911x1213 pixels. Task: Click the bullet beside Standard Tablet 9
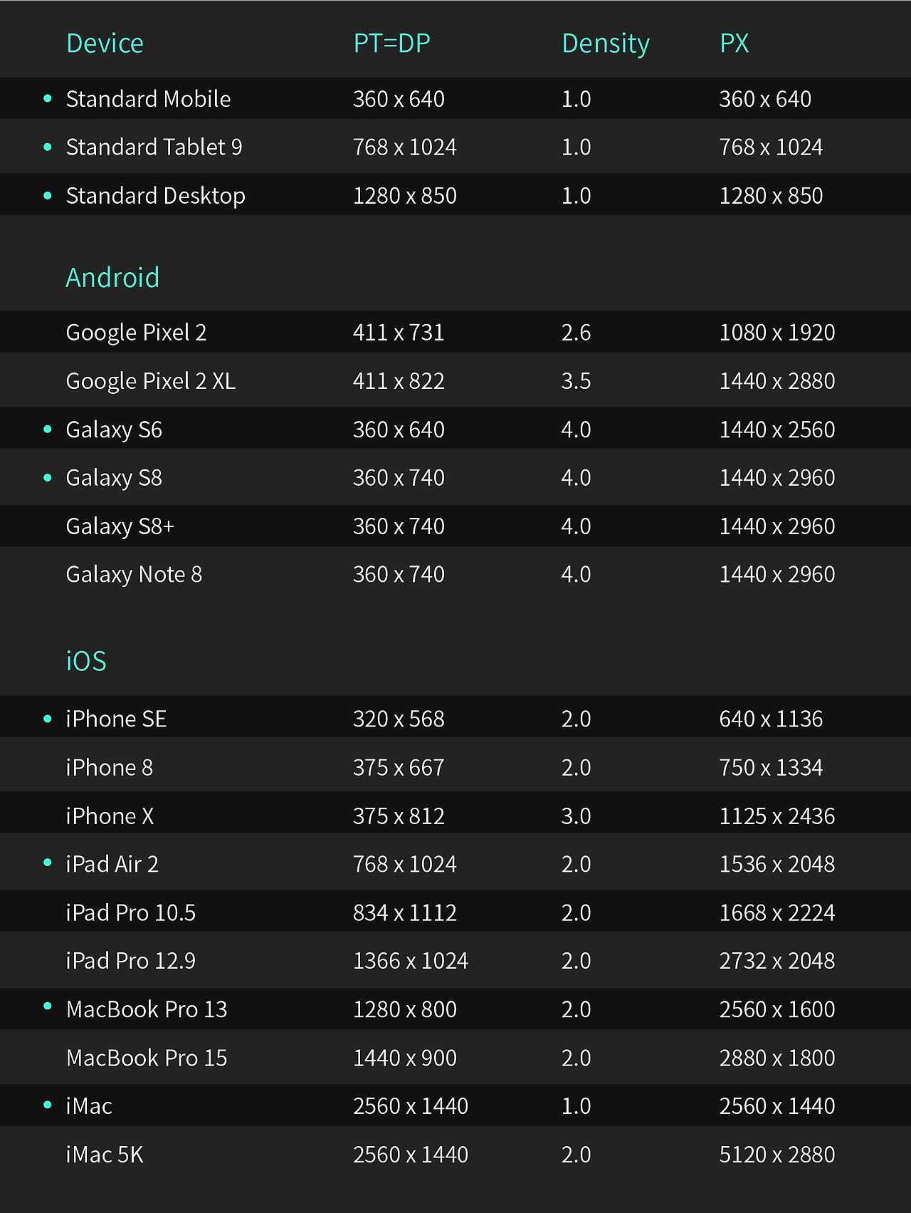48,147
